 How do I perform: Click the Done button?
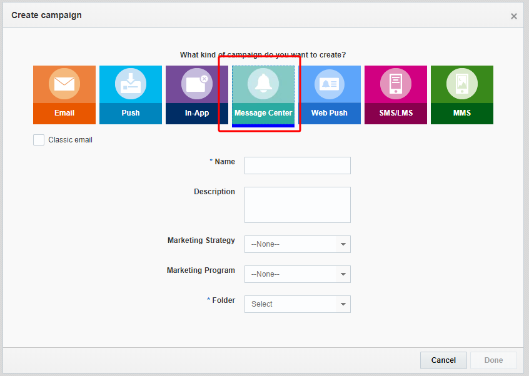[x=493, y=360]
